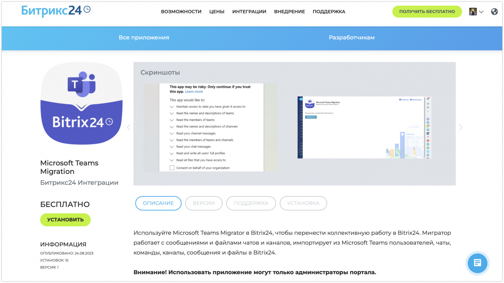Open the Битрикс24 logo home link

(x=56, y=11)
